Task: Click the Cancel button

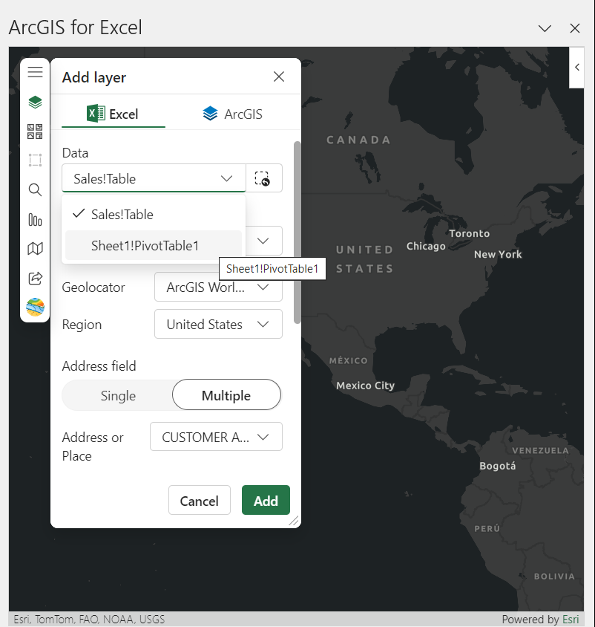Action: pyautogui.click(x=200, y=501)
